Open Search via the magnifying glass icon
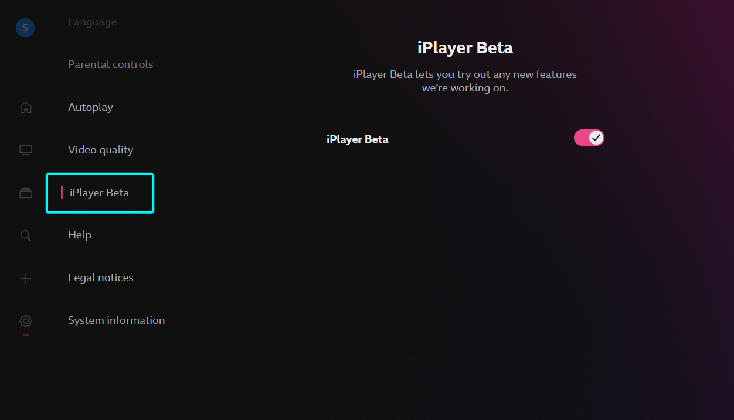The width and height of the screenshot is (734, 420). (x=26, y=235)
